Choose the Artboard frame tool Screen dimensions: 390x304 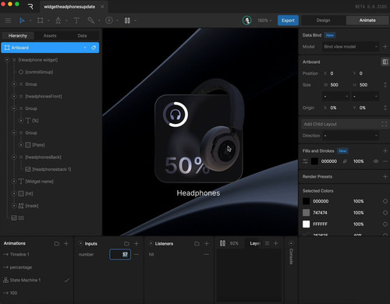(41, 20)
